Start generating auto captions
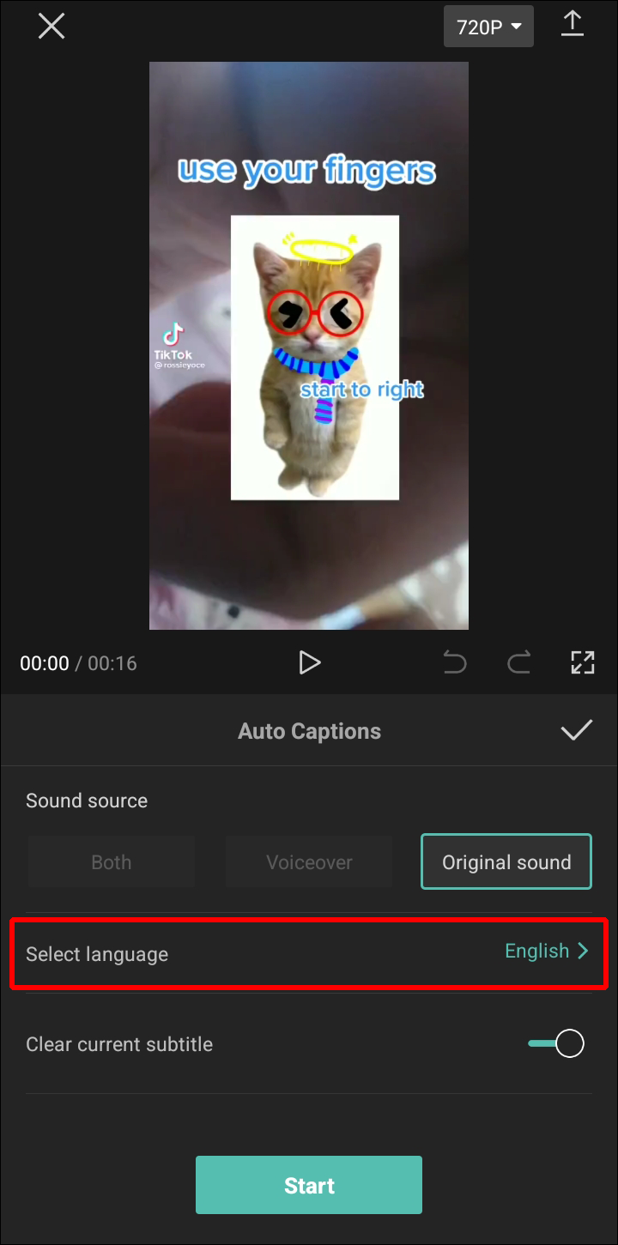 pos(309,1185)
